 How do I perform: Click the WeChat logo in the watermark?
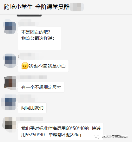point(97,136)
